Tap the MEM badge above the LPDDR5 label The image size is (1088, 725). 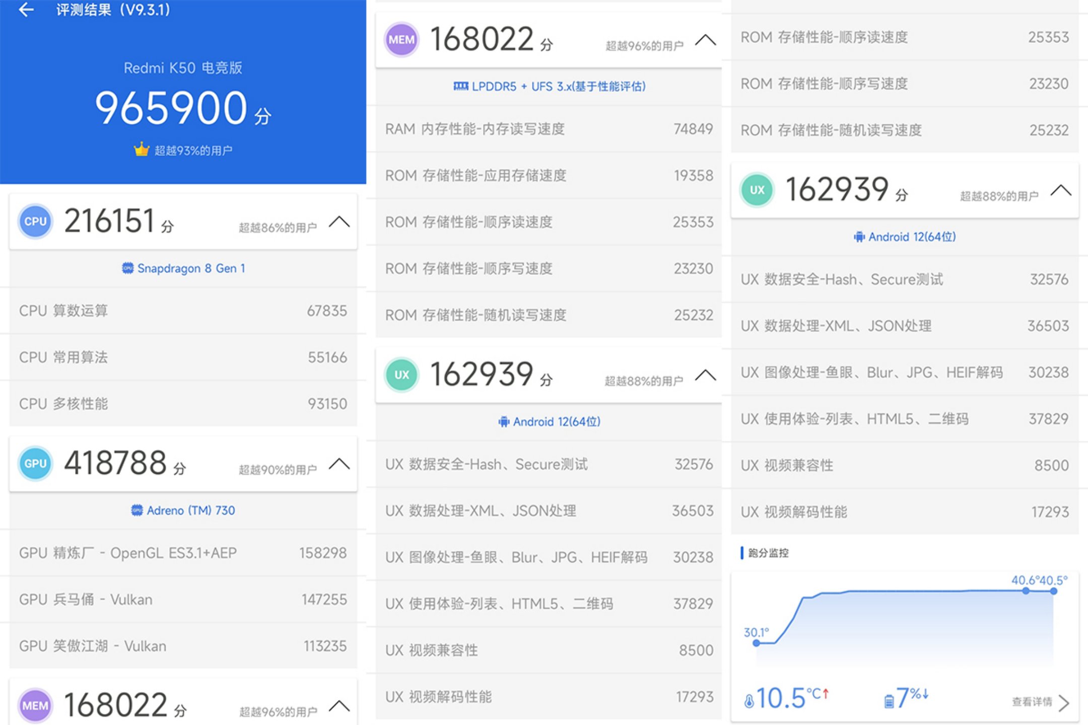pyautogui.click(x=401, y=39)
